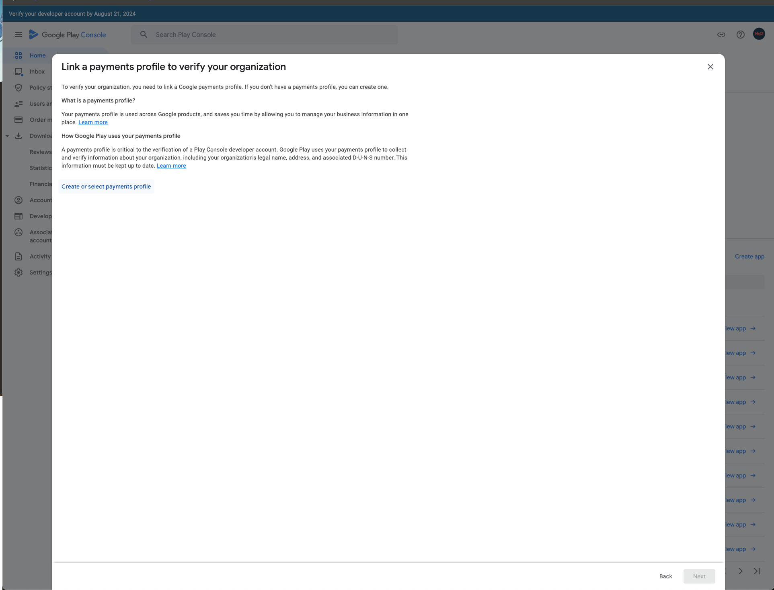Select Home in the sidebar
Image resolution: width=774 pixels, height=590 pixels.
[37, 55]
